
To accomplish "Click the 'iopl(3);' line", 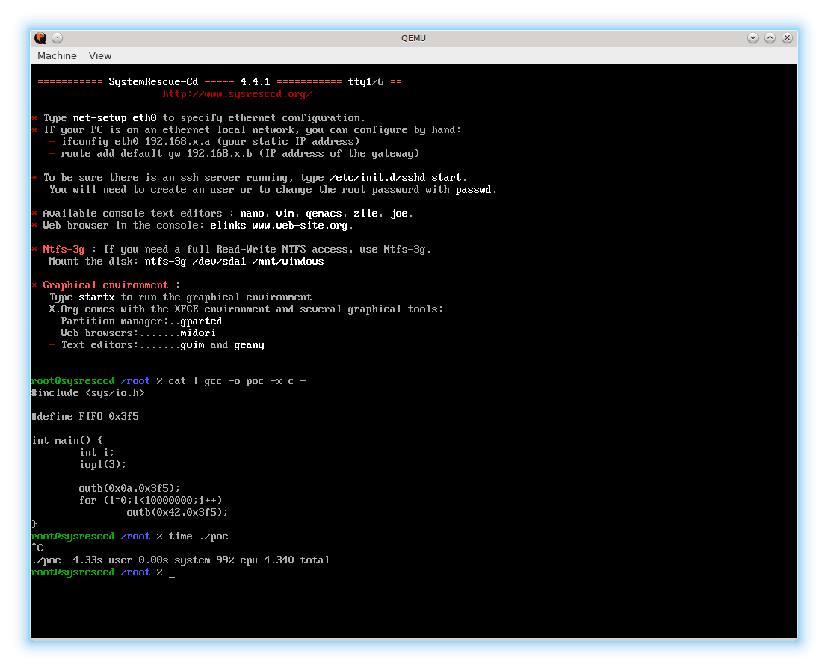I will [x=102, y=465].
